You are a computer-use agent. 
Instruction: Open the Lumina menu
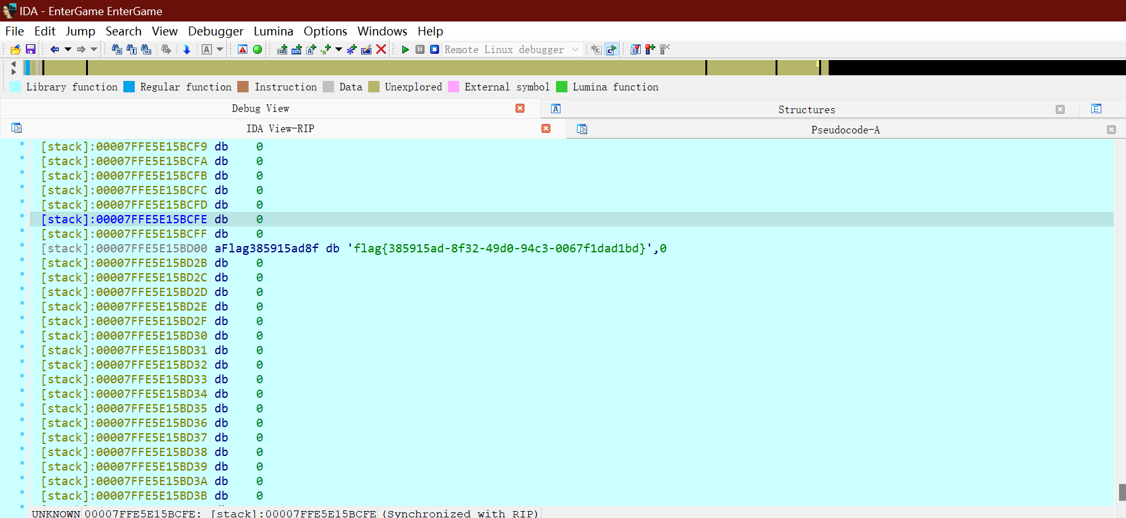point(273,31)
